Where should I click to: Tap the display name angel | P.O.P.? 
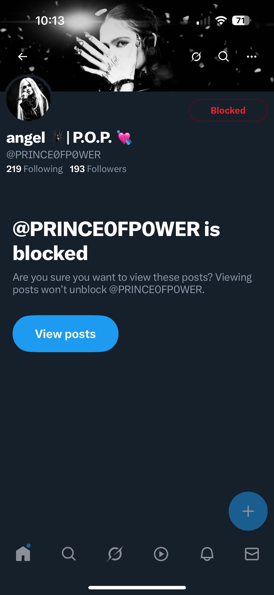69,137
